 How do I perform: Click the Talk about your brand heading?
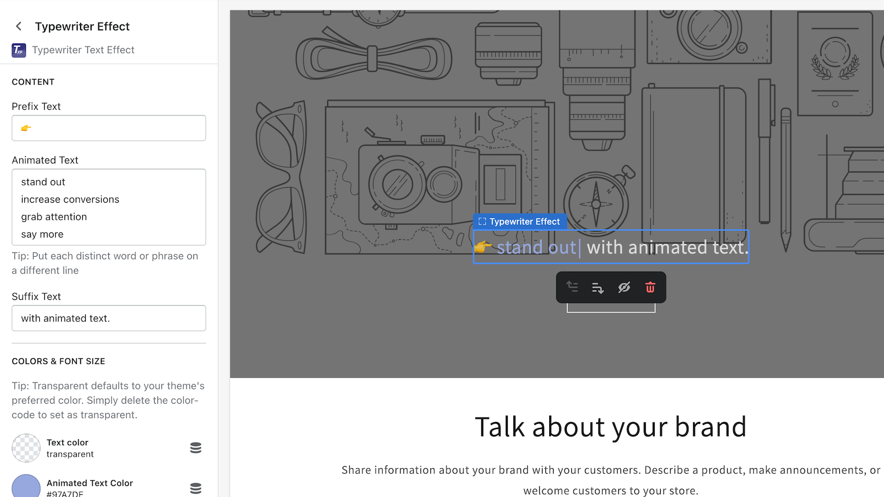[x=610, y=426]
